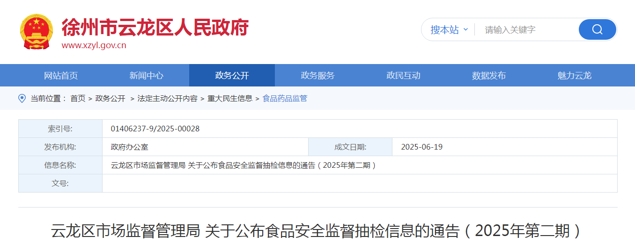This screenshot has width=635, height=251.
Task: Click the magnifier search button
Action: (x=597, y=29)
